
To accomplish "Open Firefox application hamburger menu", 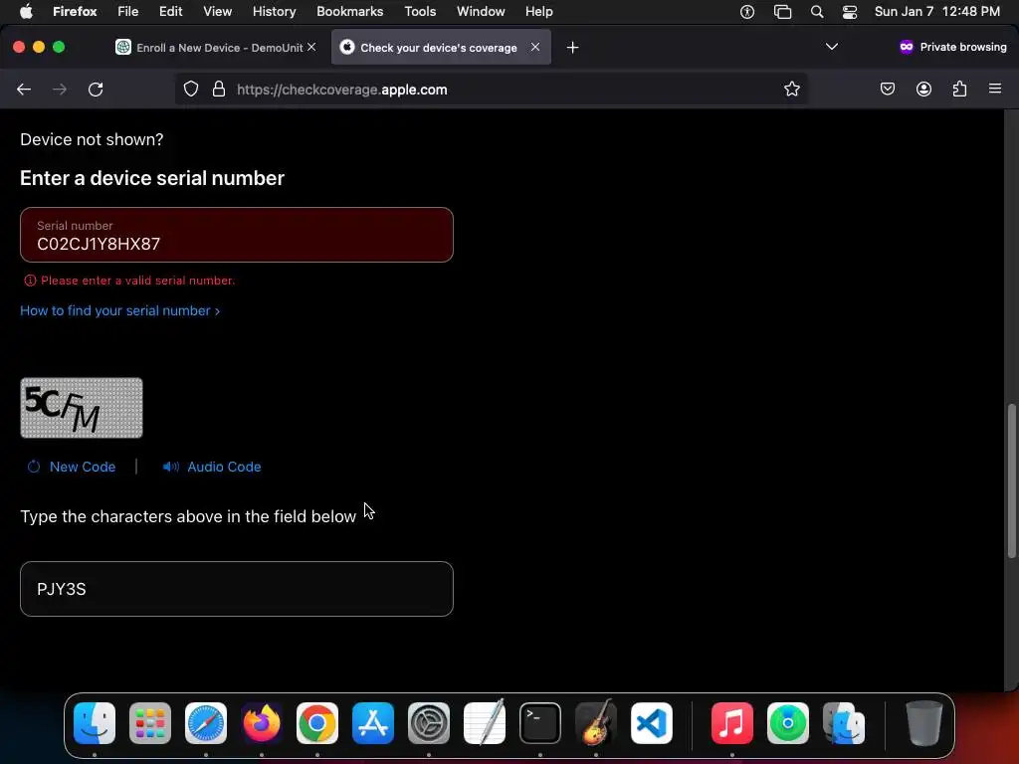I will pos(995,89).
